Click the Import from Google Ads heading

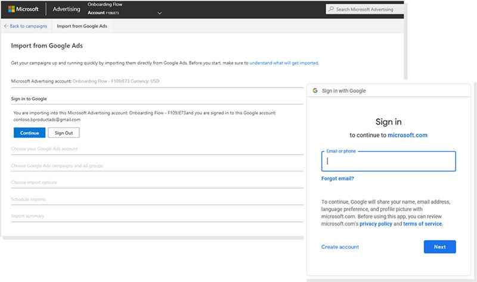click(x=47, y=46)
